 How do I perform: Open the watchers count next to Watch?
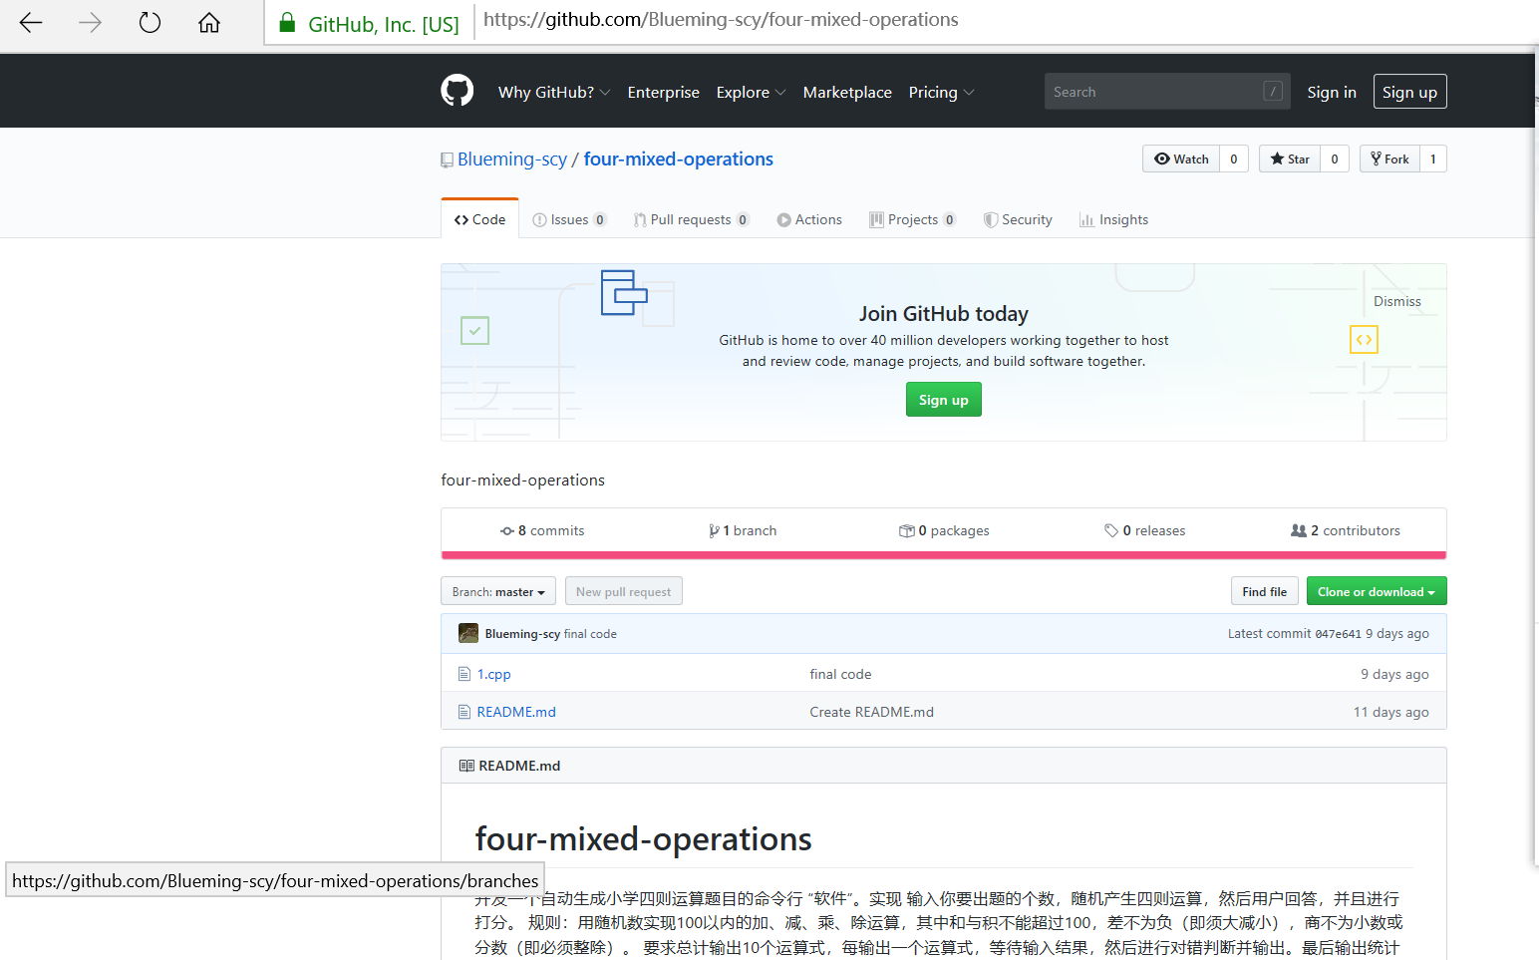tap(1234, 159)
